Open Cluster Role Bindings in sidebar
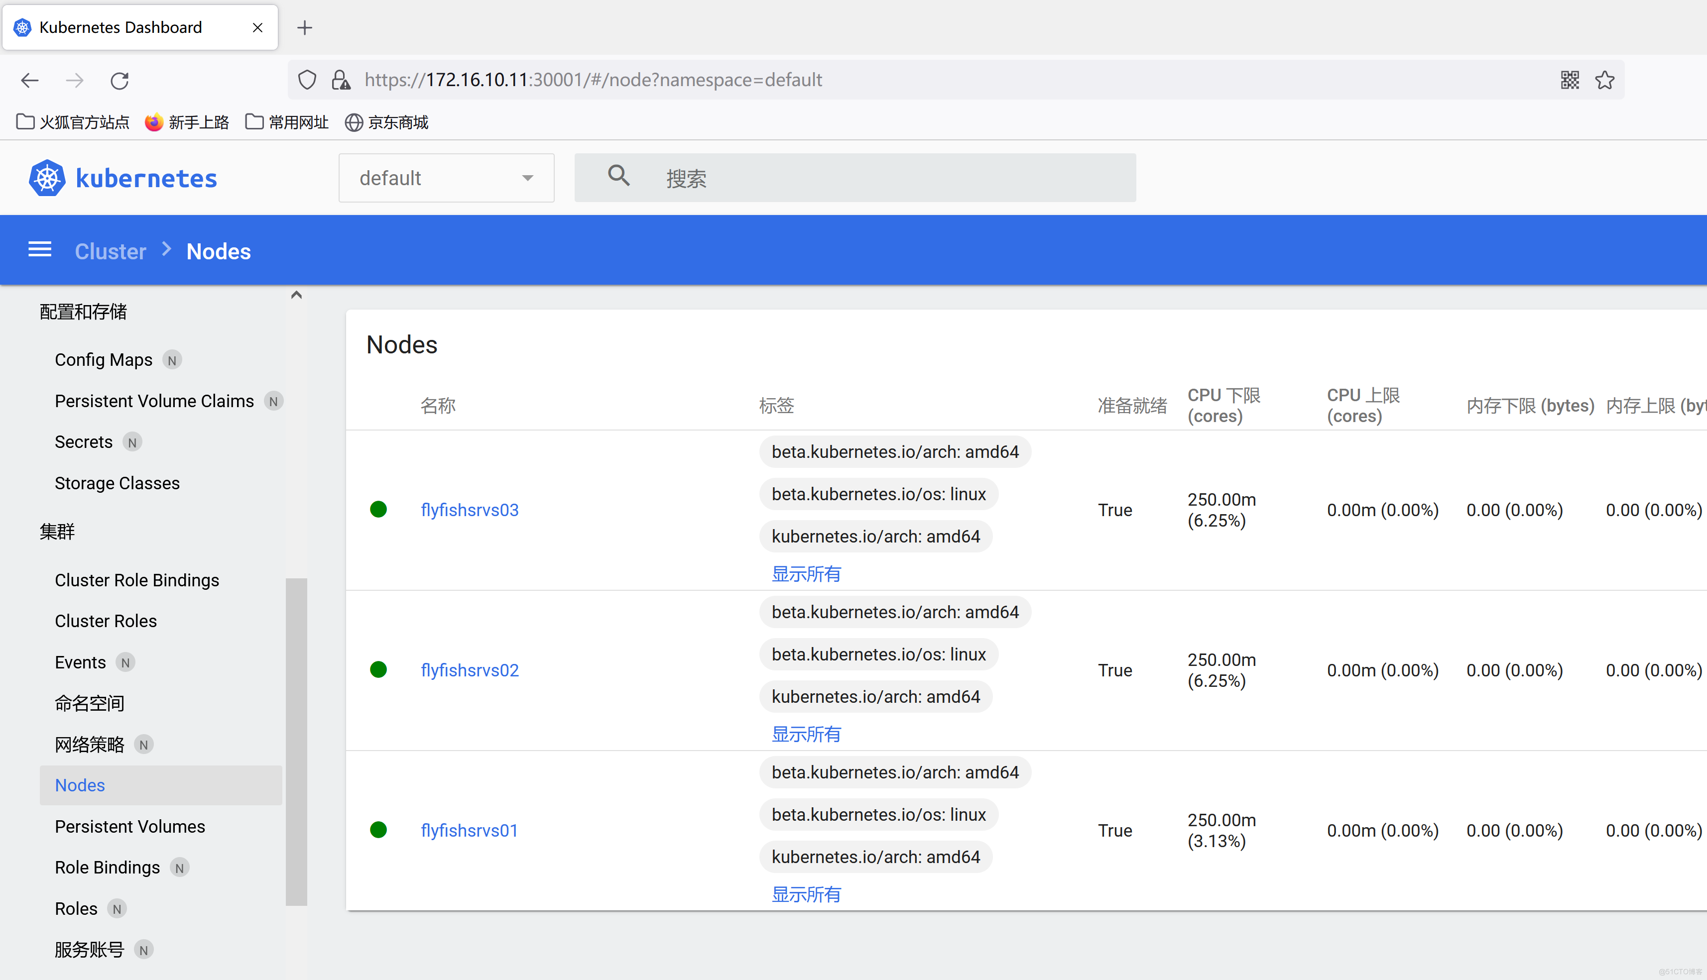The height and width of the screenshot is (980, 1707). [x=137, y=580]
